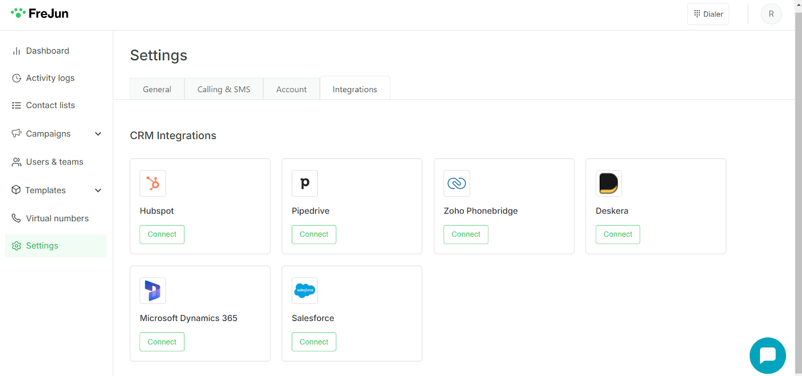The width and height of the screenshot is (802, 376).
Task: Open the user avatar R menu
Action: tap(771, 14)
